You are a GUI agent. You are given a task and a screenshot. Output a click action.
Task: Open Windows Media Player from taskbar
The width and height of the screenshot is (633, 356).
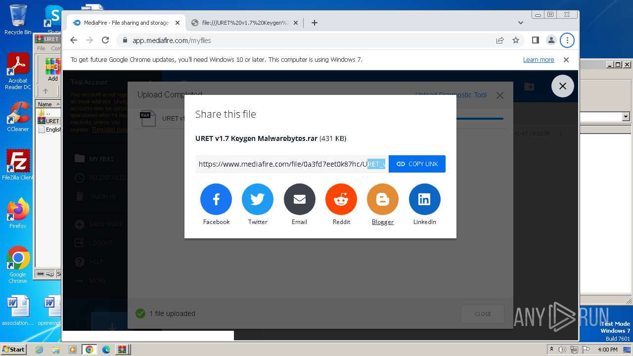pos(73,350)
